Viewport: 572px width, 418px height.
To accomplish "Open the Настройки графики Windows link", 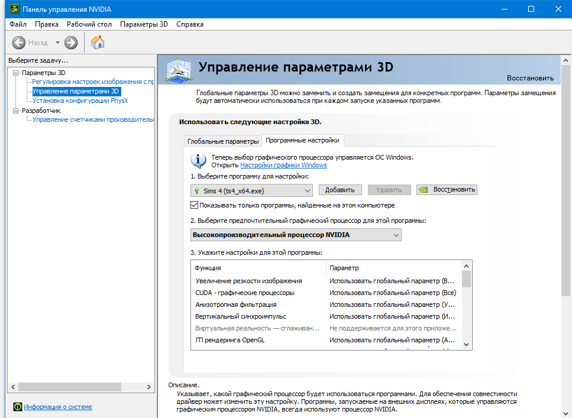I will [x=283, y=165].
